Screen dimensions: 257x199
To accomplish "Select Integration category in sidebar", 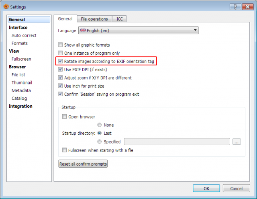I will tap(20, 106).
